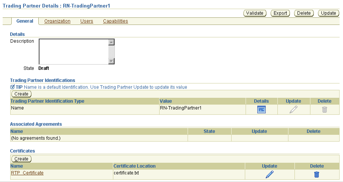Click the Delete column header in Certificates table
This screenshot has height=182, width=343.
coord(317,166)
